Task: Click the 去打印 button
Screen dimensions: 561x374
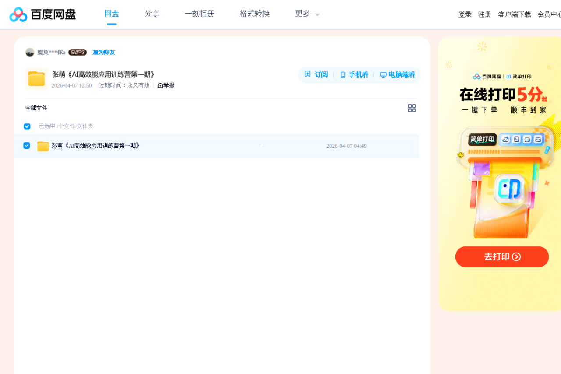Action: tap(502, 256)
